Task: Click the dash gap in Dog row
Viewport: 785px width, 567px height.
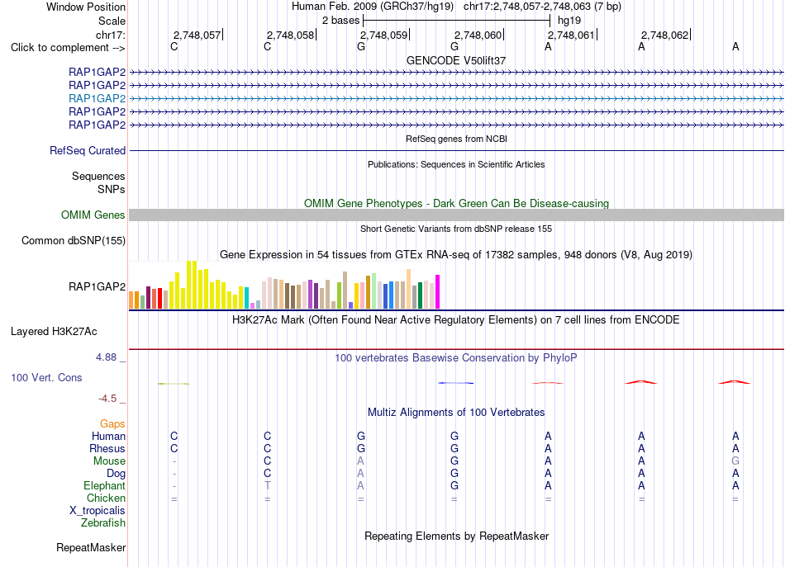Action: point(174,474)
